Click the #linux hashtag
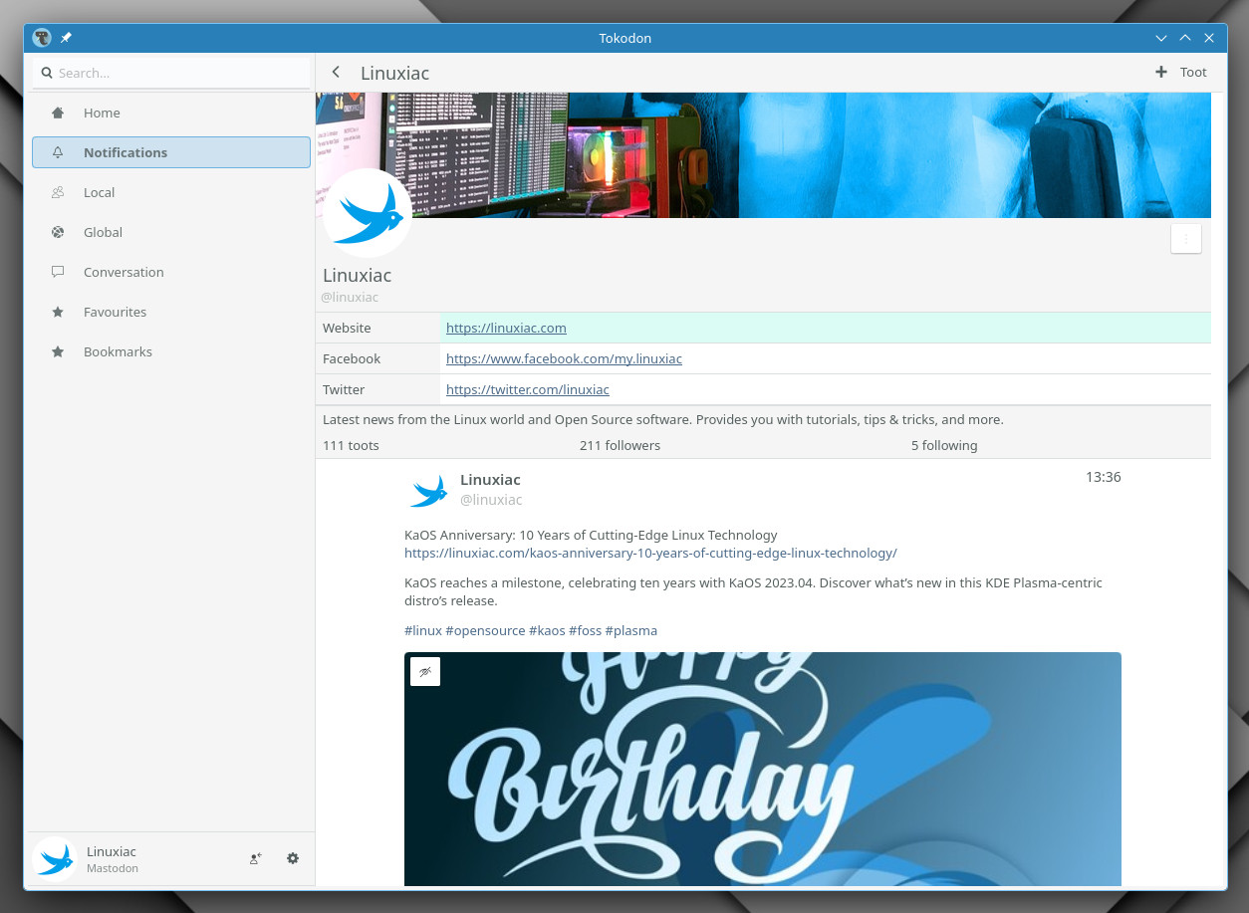 pos(423,630)
